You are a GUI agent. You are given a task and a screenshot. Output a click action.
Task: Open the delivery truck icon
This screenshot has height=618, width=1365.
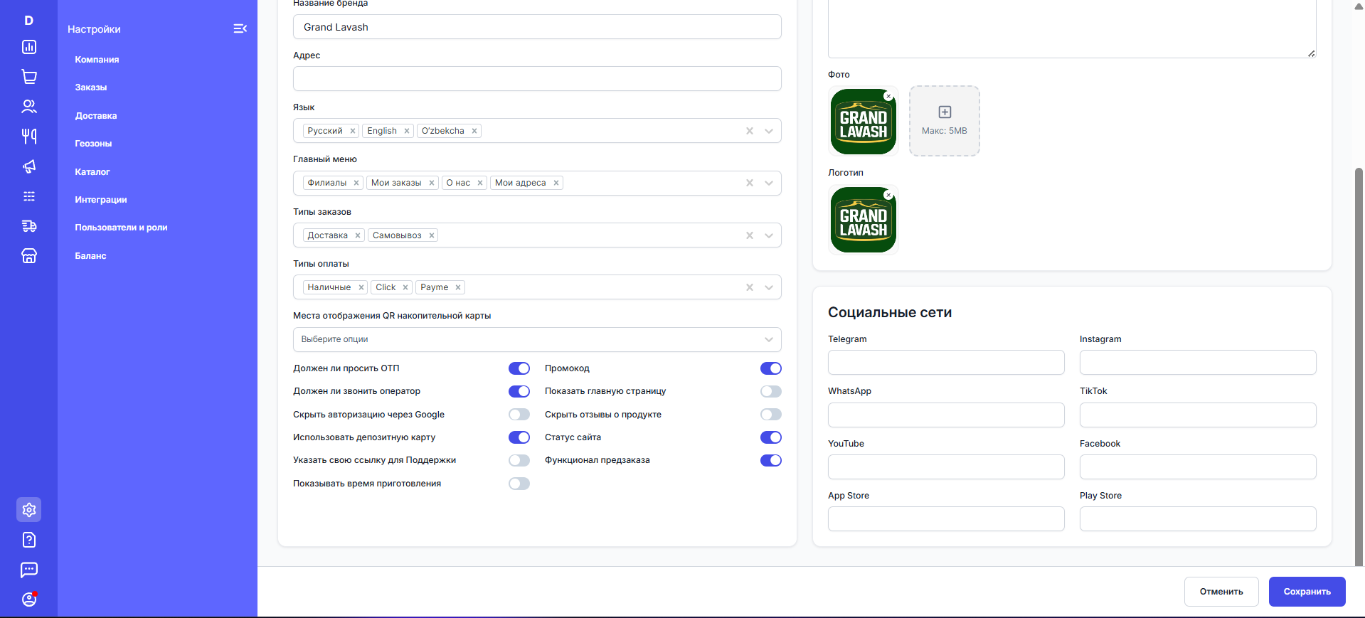29,226
